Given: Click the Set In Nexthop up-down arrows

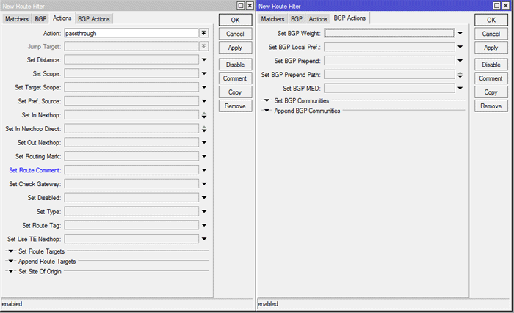Looking at the screenshot, I should [x=203, y=115].
